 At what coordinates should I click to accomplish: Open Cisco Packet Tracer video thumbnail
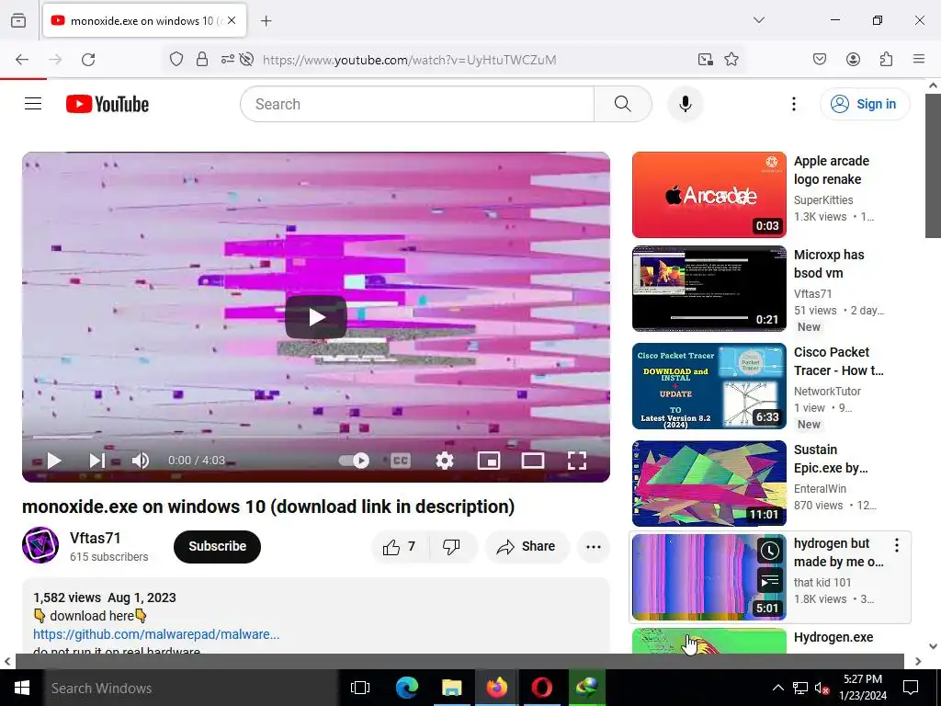[709, 386]
